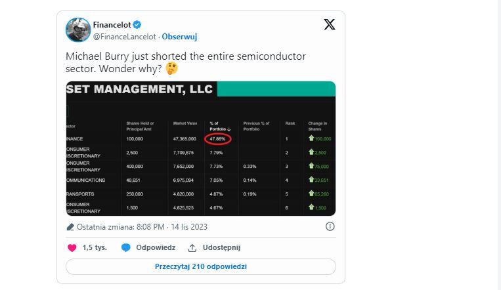501x290 pixels.
Task: Click the tweet text about Michael Burry
Action: (186, 62)
